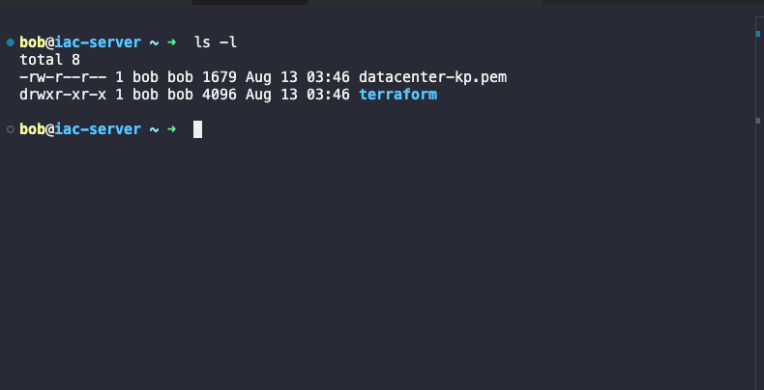Image resolution: width=764 pixels, height=390 pixels.
Task: Select the darker tab in the top bar
Action: 250,3
